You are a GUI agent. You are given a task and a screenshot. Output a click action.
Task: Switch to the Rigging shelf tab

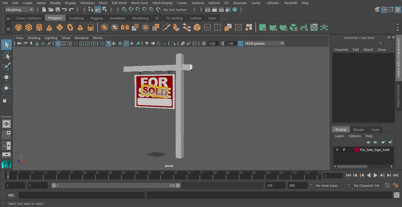click(97, 18)
